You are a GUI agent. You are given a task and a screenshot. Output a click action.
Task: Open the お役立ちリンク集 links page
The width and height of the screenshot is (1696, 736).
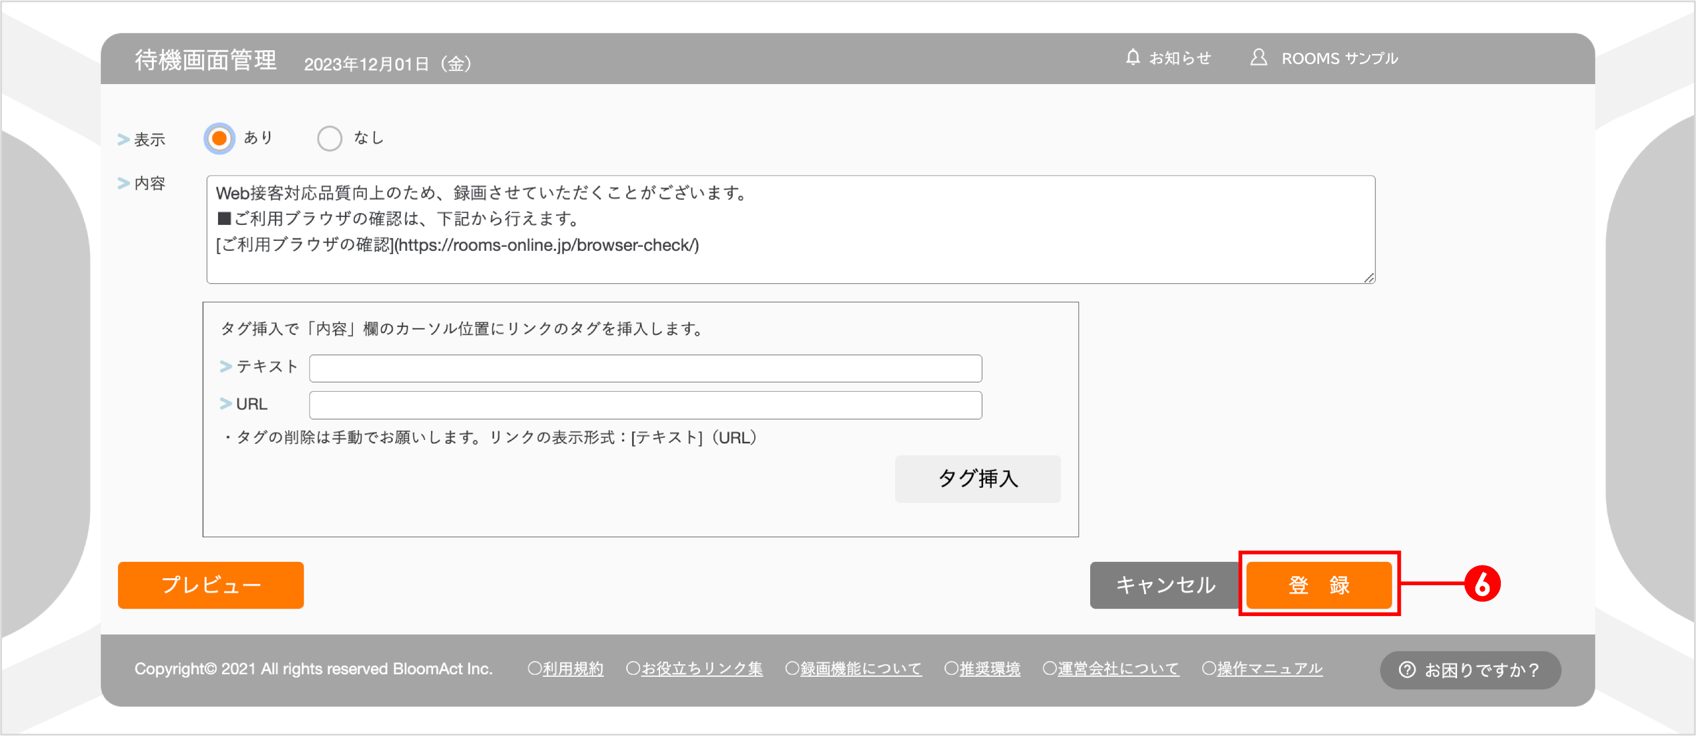tap(702, 669)
